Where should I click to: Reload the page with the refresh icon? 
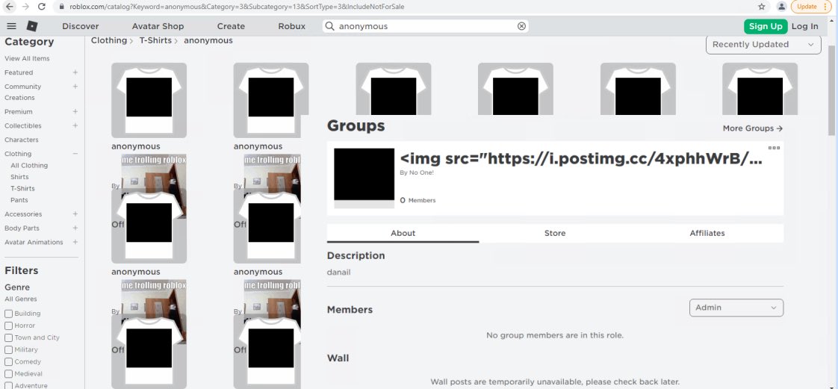pyautogui.click(x=42, y=7)
